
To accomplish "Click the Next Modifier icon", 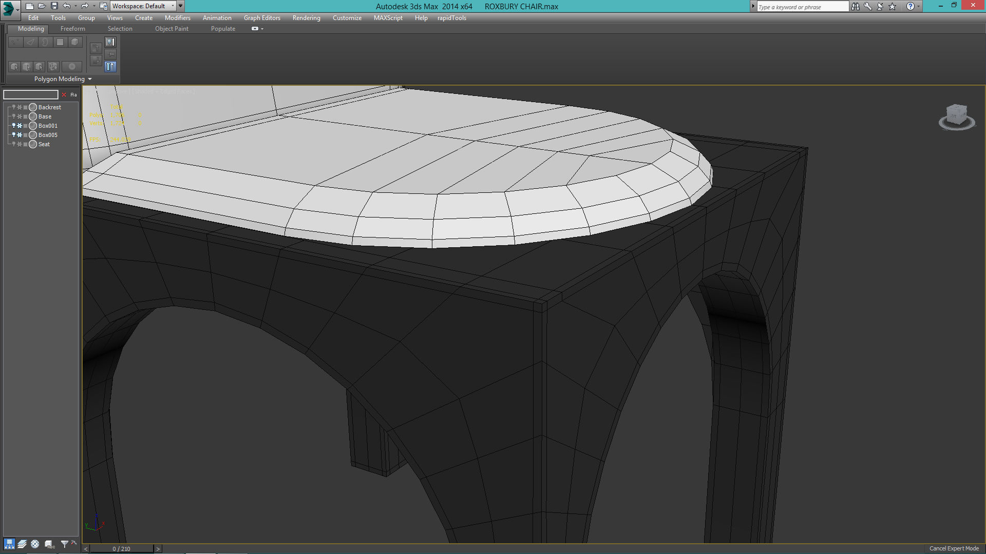I will click(x=96, y=61).
